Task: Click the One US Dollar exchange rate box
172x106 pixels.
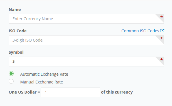Action: click(71, 92)
